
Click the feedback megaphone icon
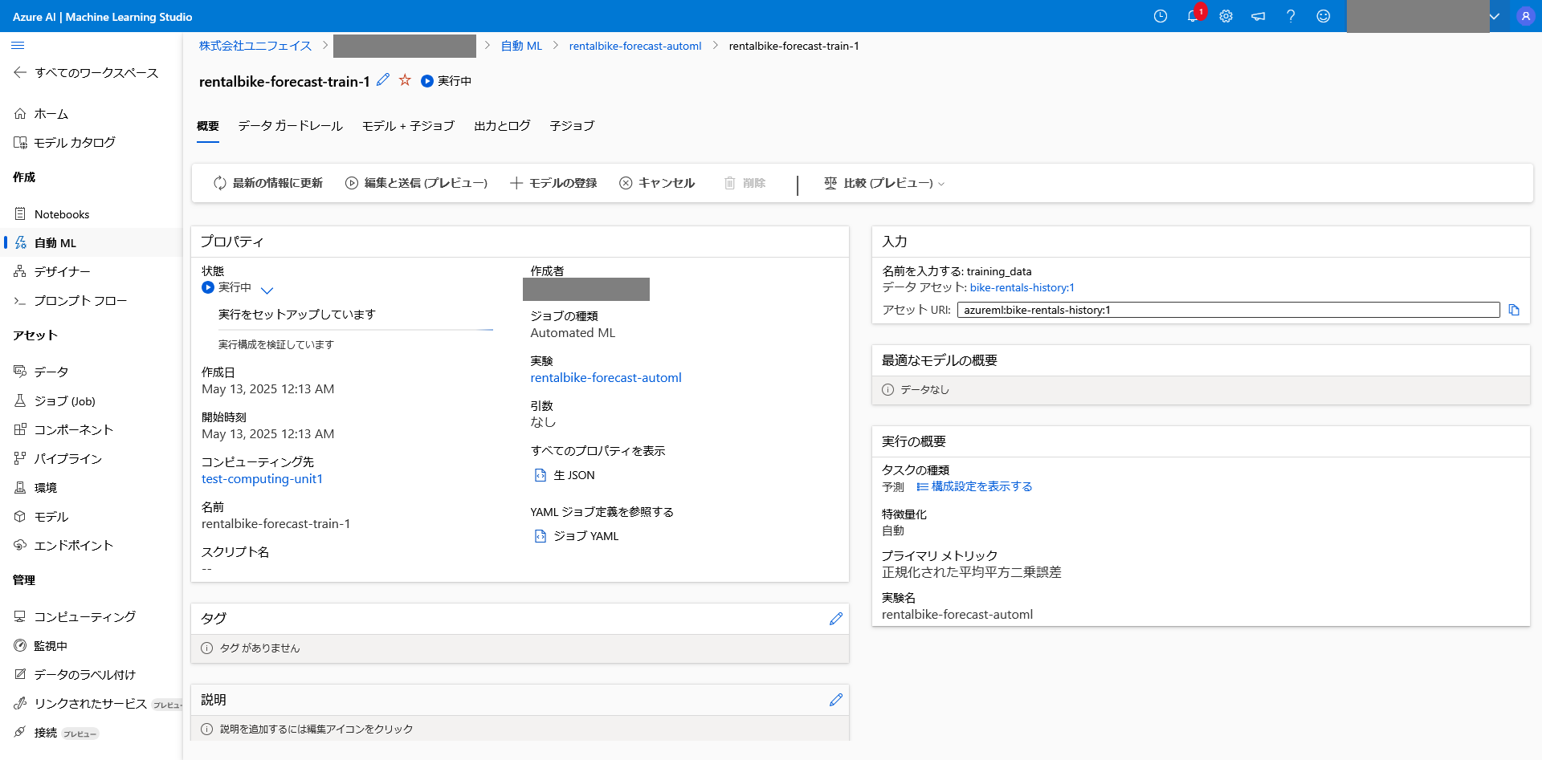click(x=1258, y=16)
